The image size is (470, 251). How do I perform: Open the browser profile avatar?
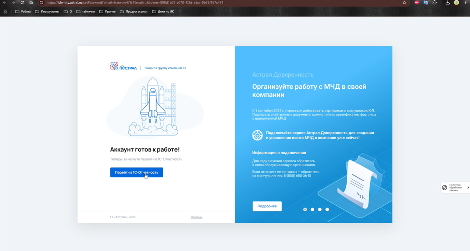coord(456,3)
